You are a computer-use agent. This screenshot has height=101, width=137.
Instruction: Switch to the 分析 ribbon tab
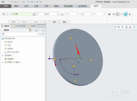[x=26, y=6]
